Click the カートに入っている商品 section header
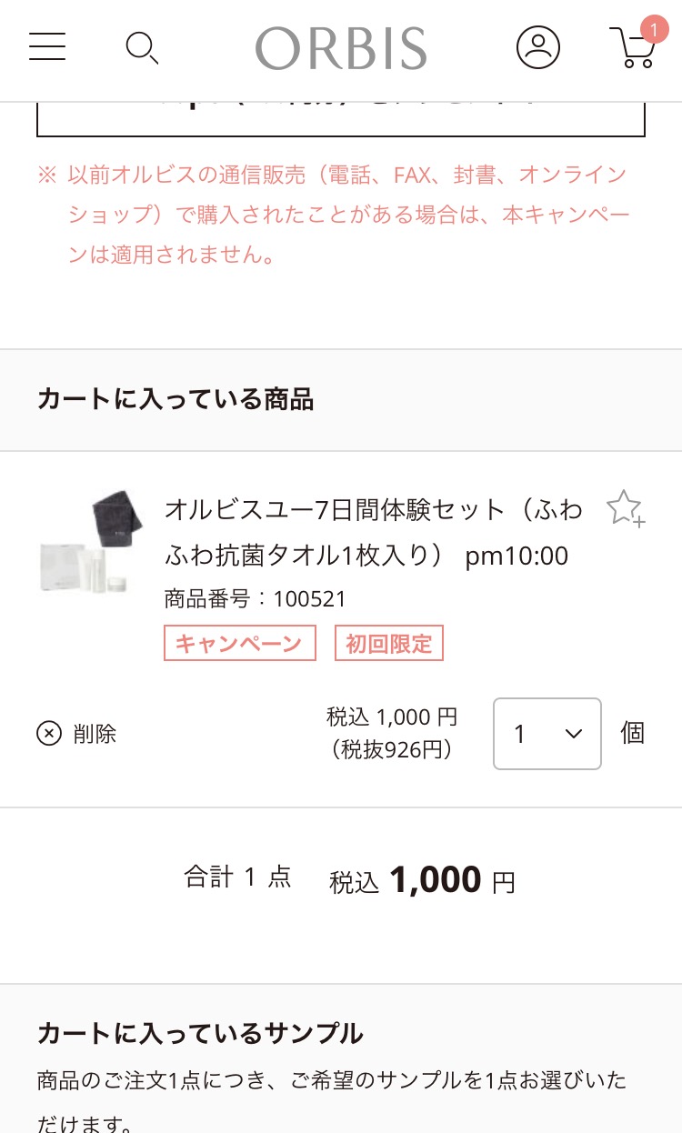 pyautogui.click(x=176, y=399)
